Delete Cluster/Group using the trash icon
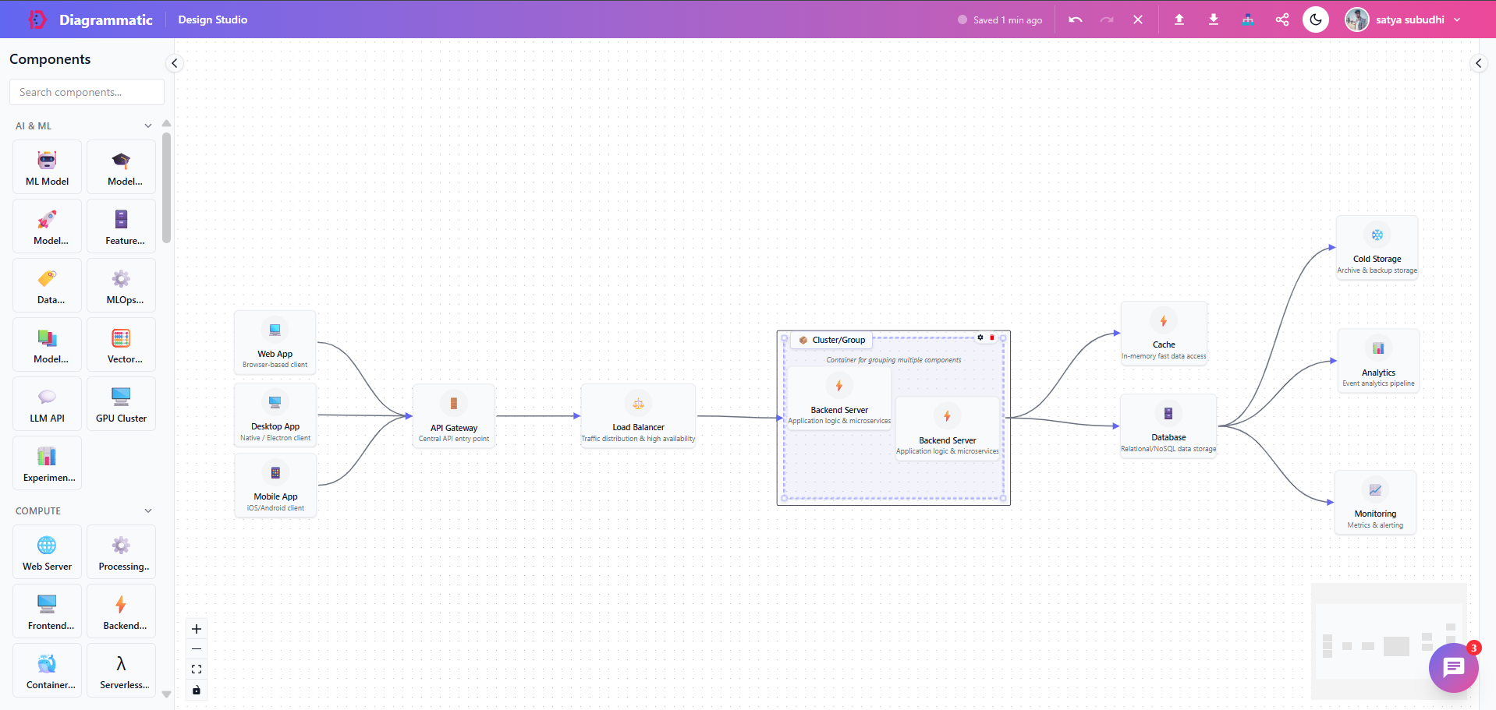 pyautogui.click(x=992, y=337)
